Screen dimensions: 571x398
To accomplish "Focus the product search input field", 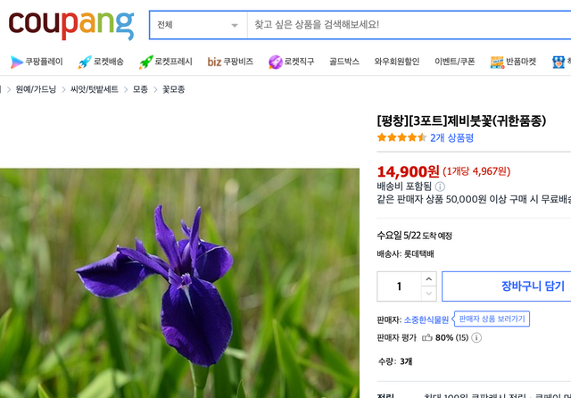I will pyautogui.click(x=409, y=25).
